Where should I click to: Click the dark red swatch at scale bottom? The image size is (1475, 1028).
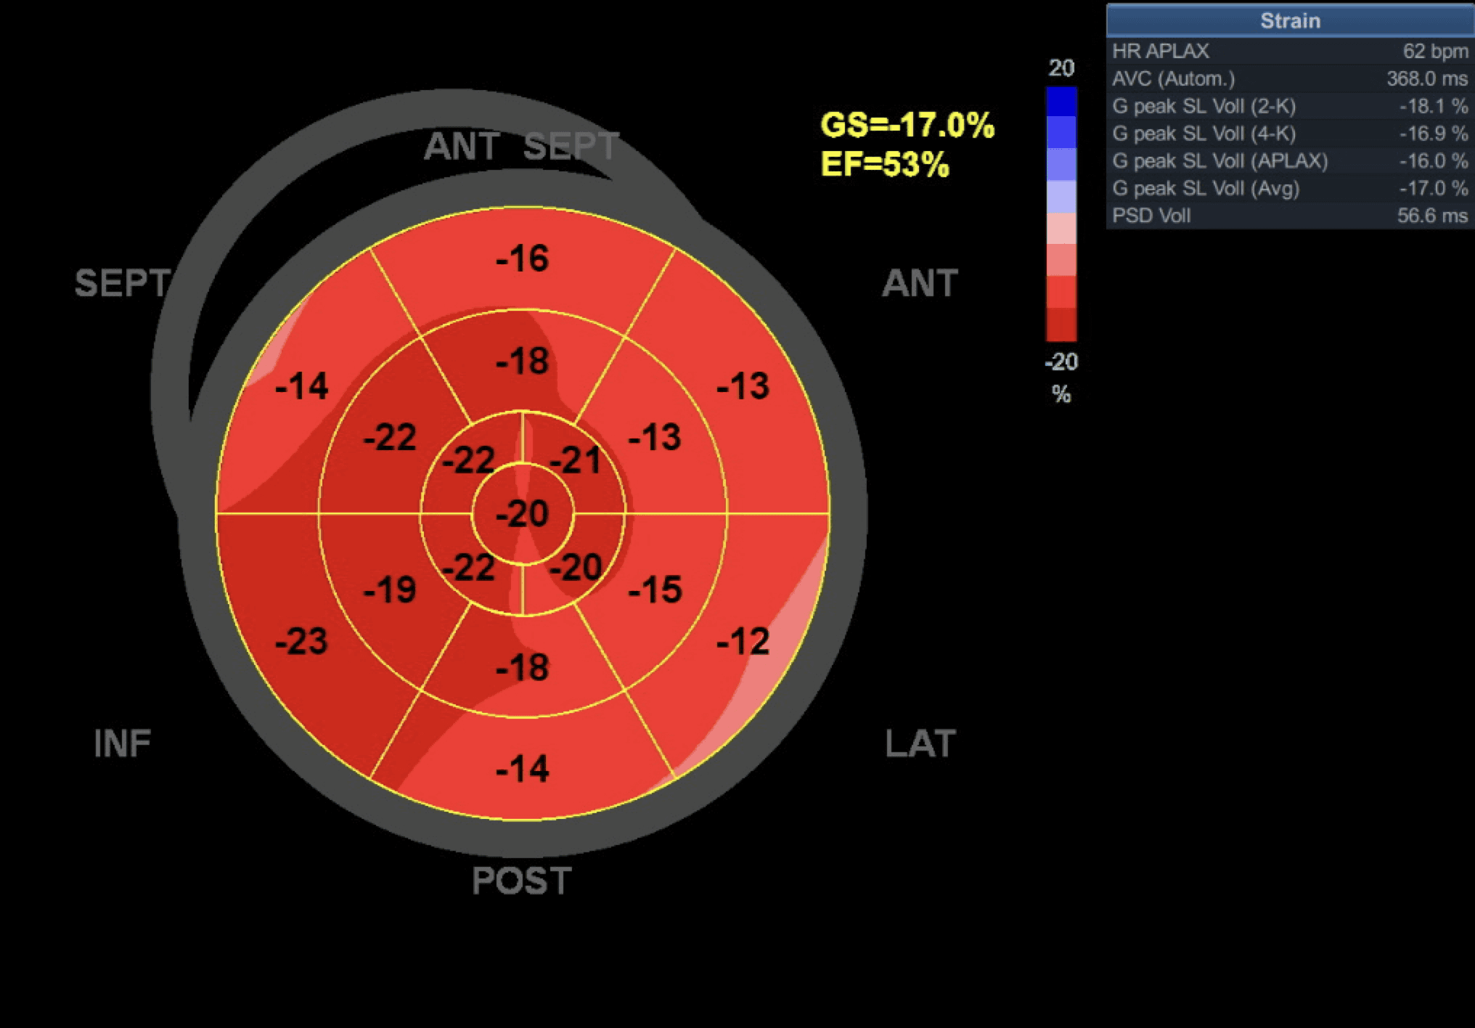tap(1061, 325)
